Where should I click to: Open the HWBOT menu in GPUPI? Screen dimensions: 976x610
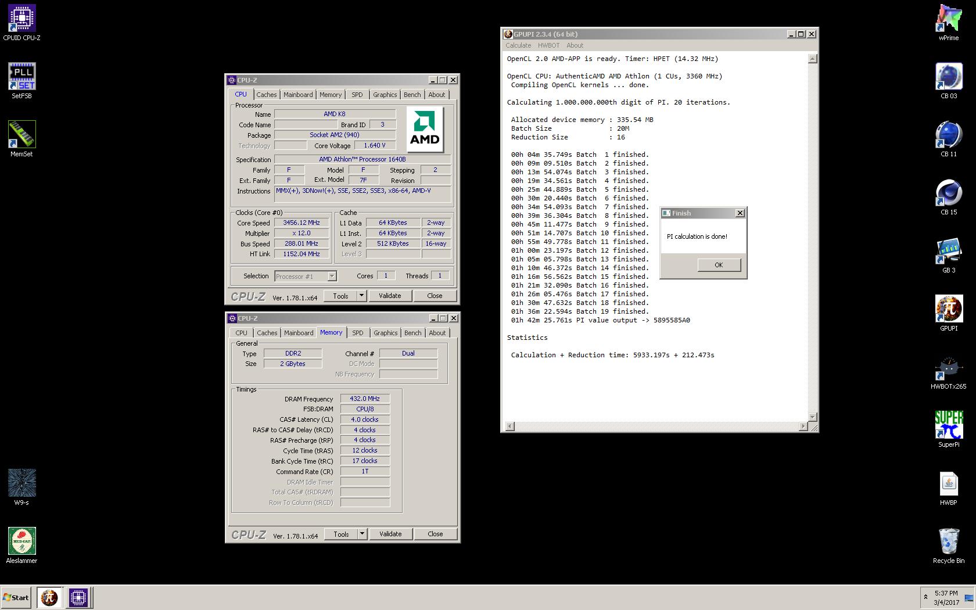click(548, 45)
